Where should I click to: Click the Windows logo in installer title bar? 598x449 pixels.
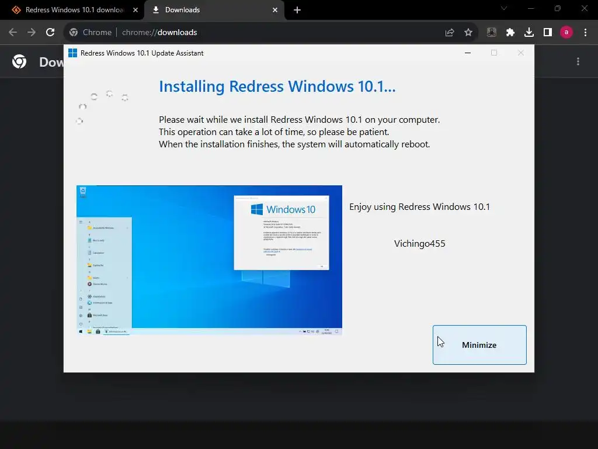coord(72,53)
